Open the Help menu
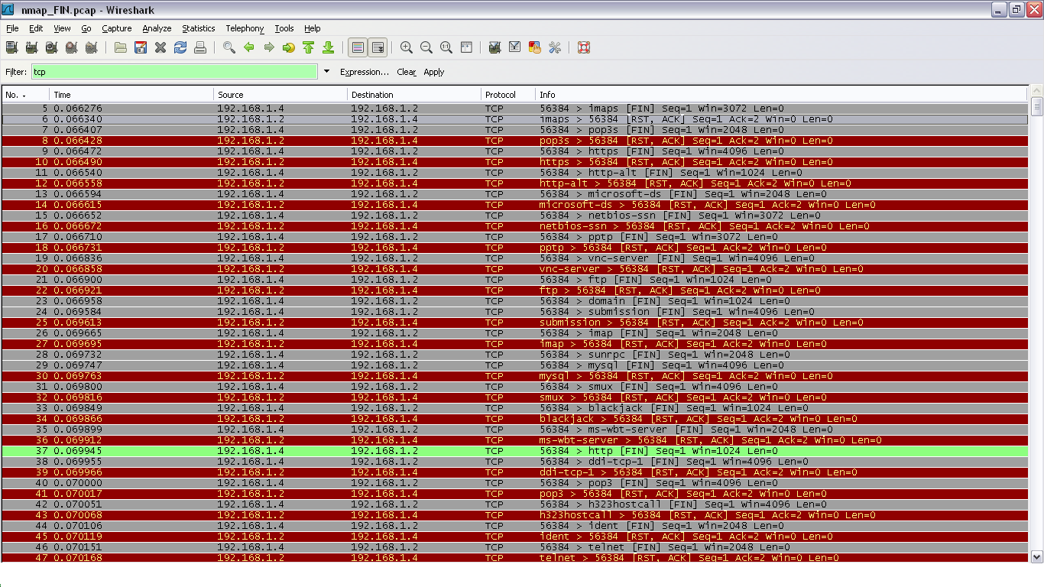The height and width of the screenshot is (587, 1044). tap(313, 28)
